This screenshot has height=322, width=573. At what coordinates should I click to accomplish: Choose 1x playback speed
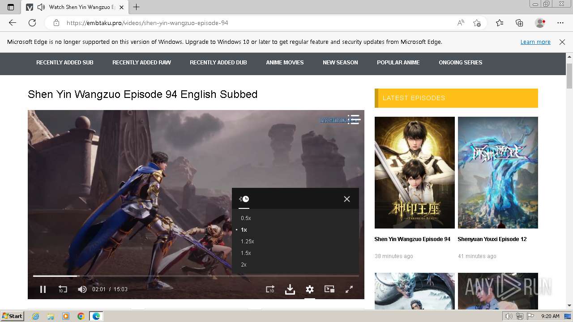point(244,230)
